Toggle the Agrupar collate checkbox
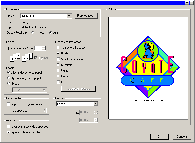 pyautogui.click(x=36, y=58)
